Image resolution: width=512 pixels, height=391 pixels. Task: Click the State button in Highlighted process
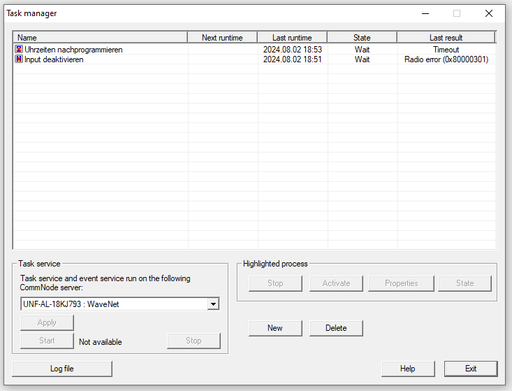465,283
